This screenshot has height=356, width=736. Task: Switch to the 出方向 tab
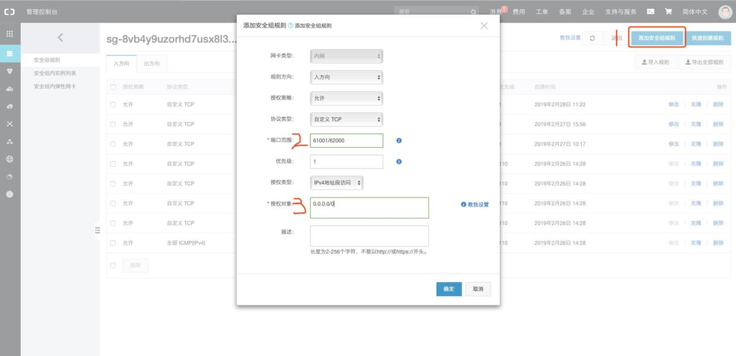(x=152, y=63)
